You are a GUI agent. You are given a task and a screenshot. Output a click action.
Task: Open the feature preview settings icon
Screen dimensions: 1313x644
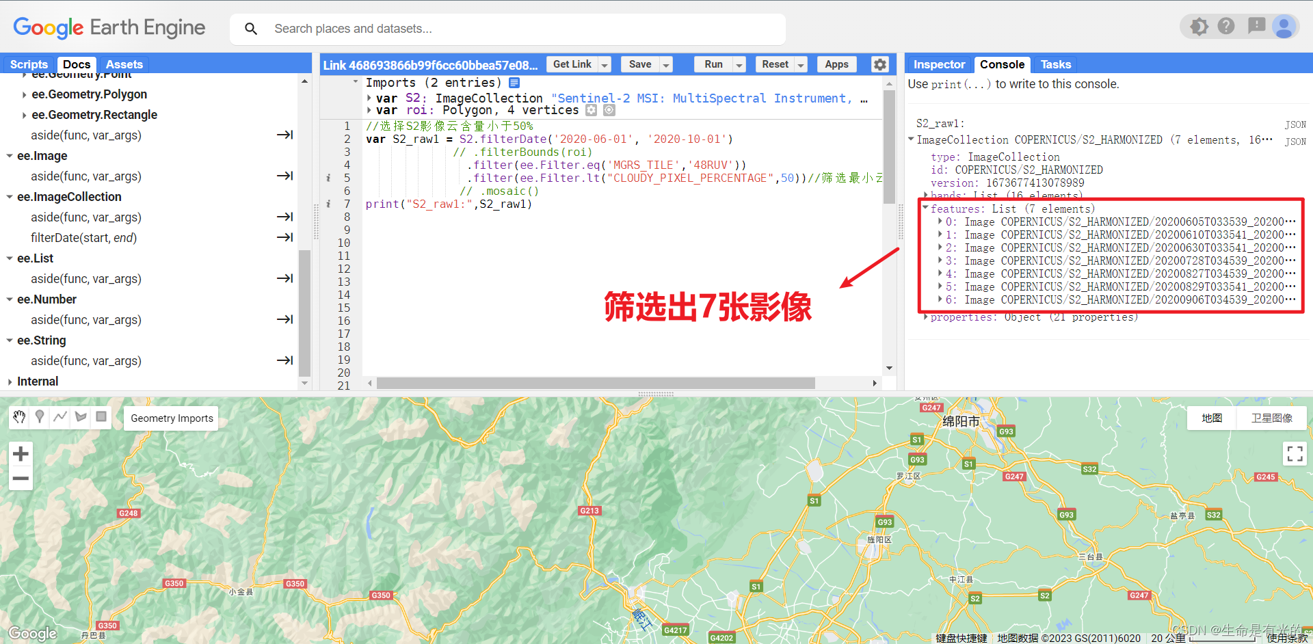[1199, 27]
